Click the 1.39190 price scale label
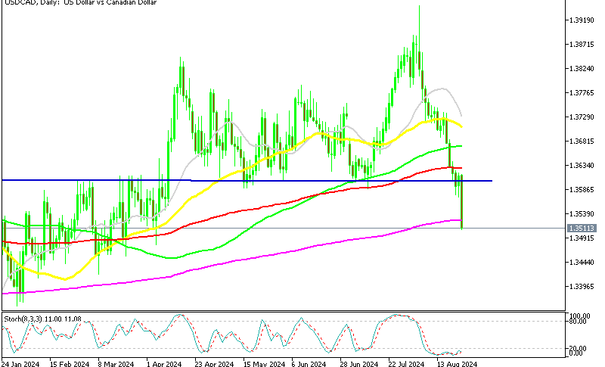Image resolution: width=605 pixels, height=367 pixels. (x=582, y=20)
